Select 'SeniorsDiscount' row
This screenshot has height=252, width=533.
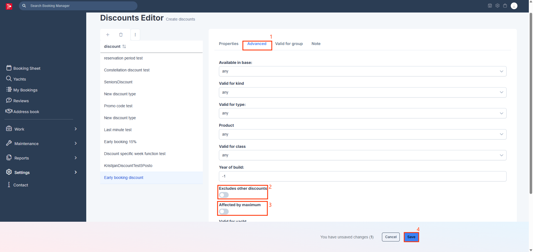(x=151, y=82)
